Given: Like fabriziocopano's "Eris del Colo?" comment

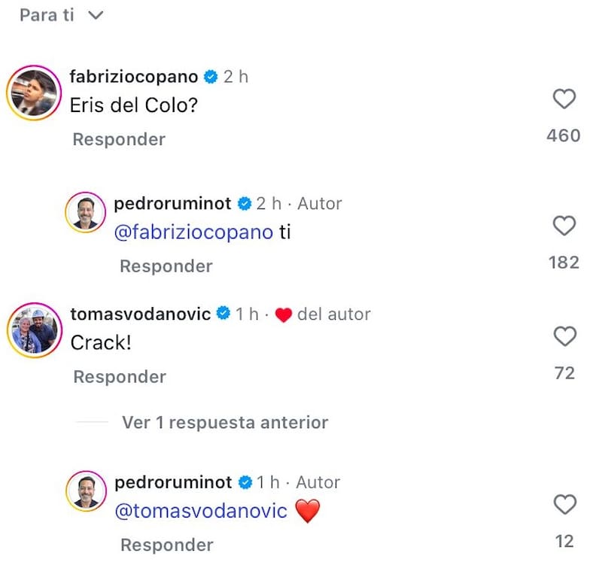Looking at the screenshot, I should [x=564, y=99].
